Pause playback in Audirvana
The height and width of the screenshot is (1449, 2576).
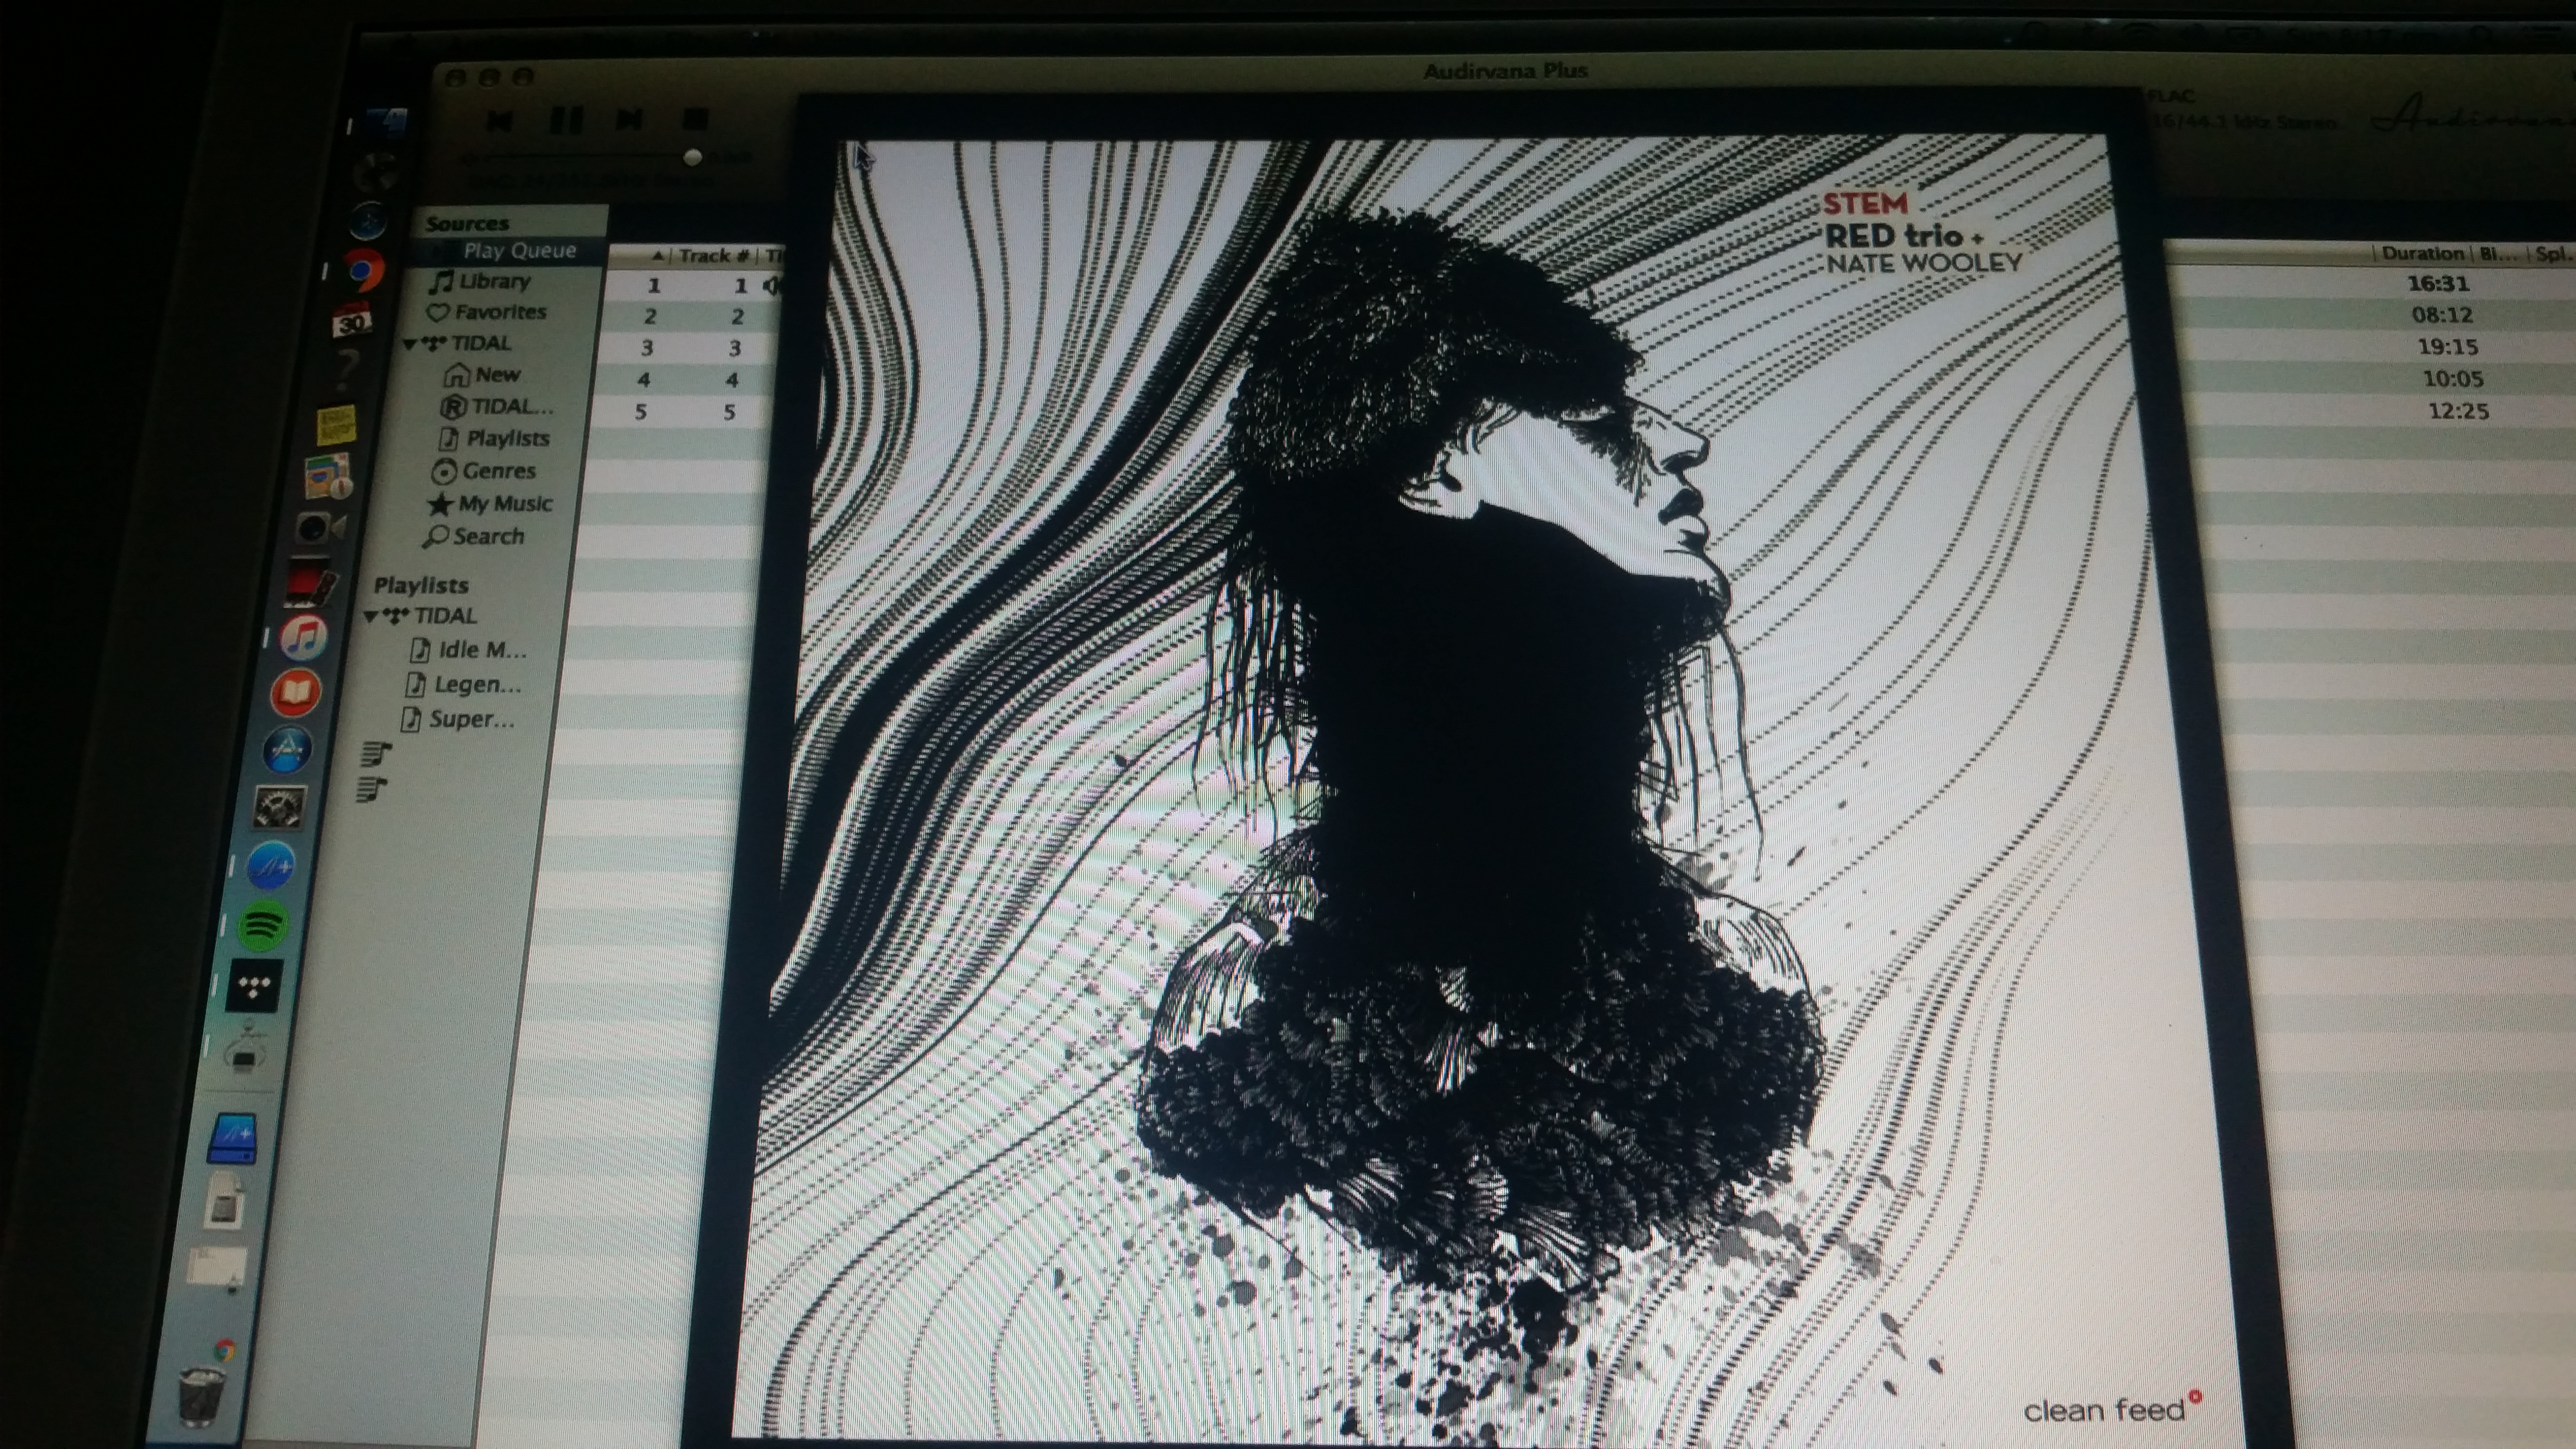[x=566, y=120]
